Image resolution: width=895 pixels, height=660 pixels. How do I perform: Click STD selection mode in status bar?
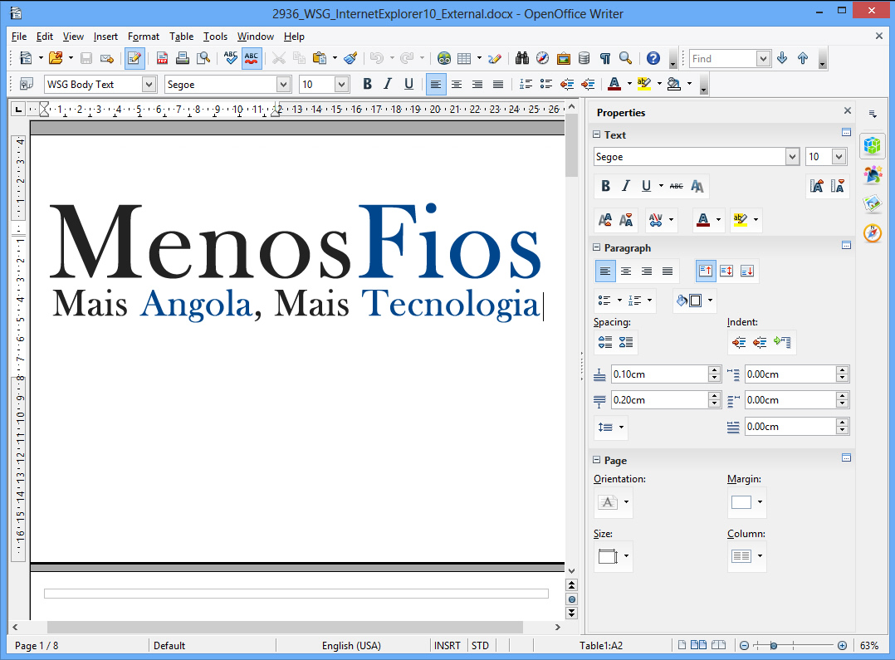pyautogui.click(x=480, y=646)
